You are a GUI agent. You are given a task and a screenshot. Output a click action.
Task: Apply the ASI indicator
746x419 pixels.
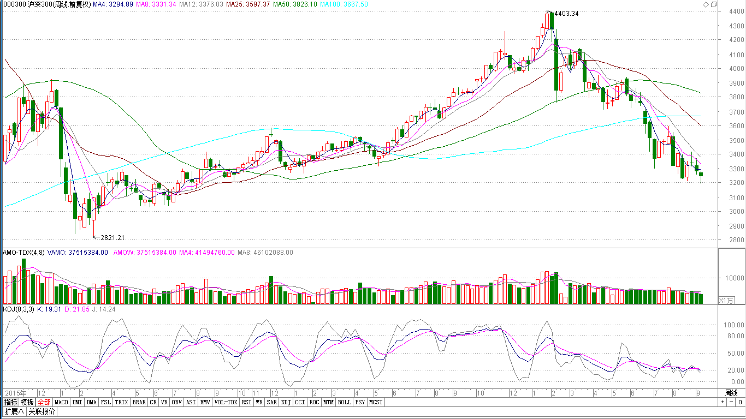tap(191, 402)
